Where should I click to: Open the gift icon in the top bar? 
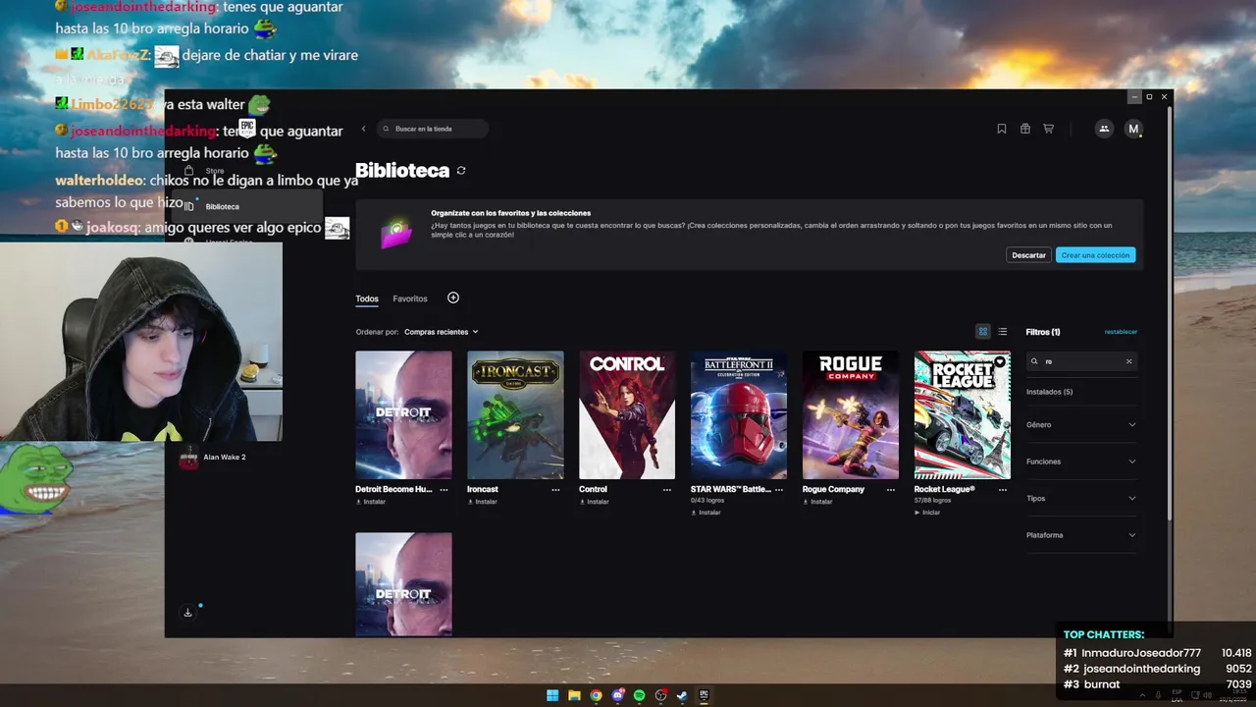click(1025, 129)
